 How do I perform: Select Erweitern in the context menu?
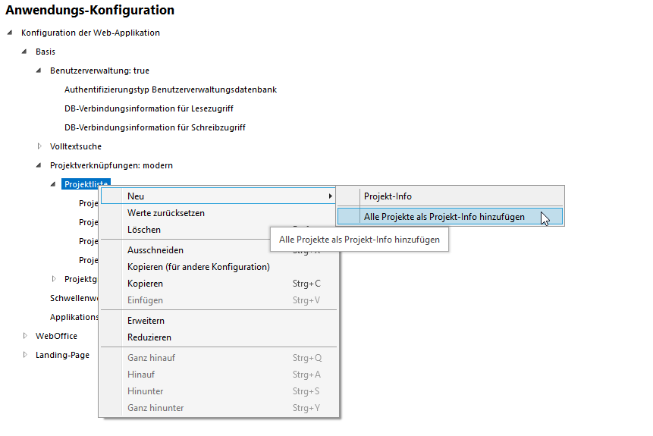(x=146, y=321)
